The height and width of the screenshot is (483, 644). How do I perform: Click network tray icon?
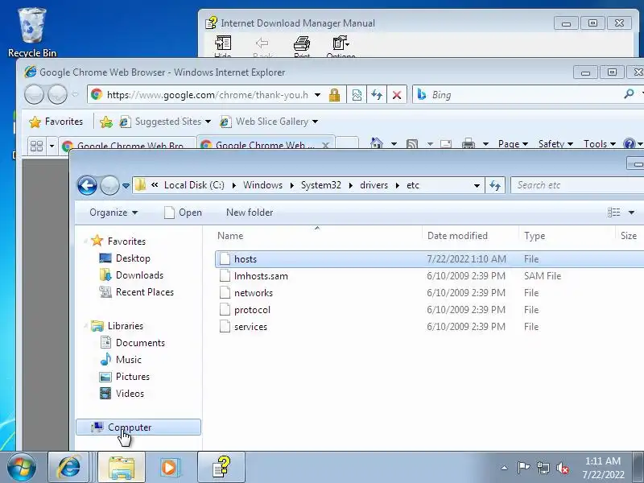click(543, 468)
